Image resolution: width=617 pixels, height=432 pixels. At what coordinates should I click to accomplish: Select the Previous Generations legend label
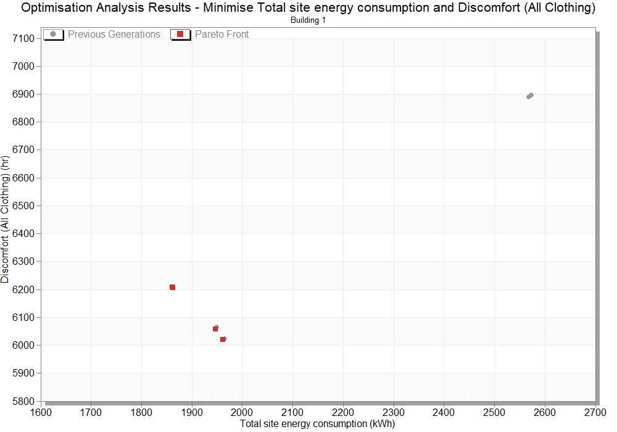(114, 34)
